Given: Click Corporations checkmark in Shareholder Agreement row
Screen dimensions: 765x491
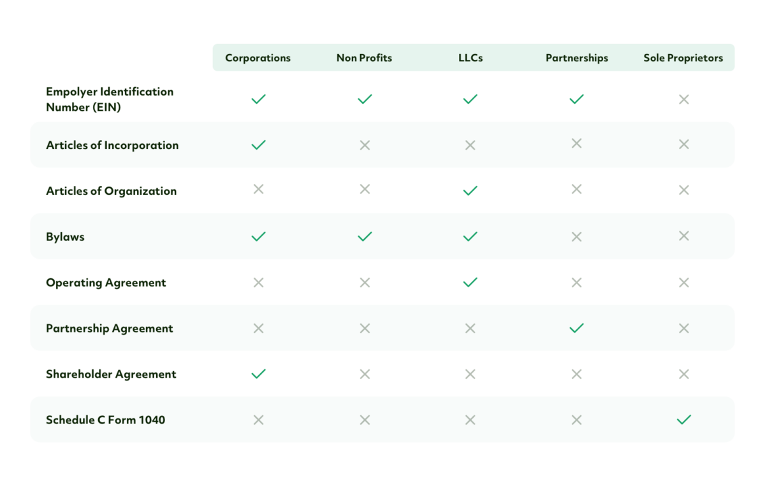Looking at the screenshot, I should (258, 374).
